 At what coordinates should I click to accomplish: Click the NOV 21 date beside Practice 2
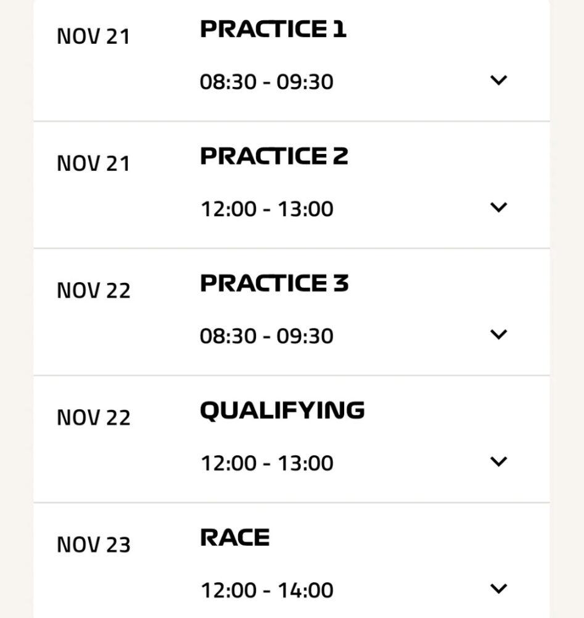tap(93, 163)
